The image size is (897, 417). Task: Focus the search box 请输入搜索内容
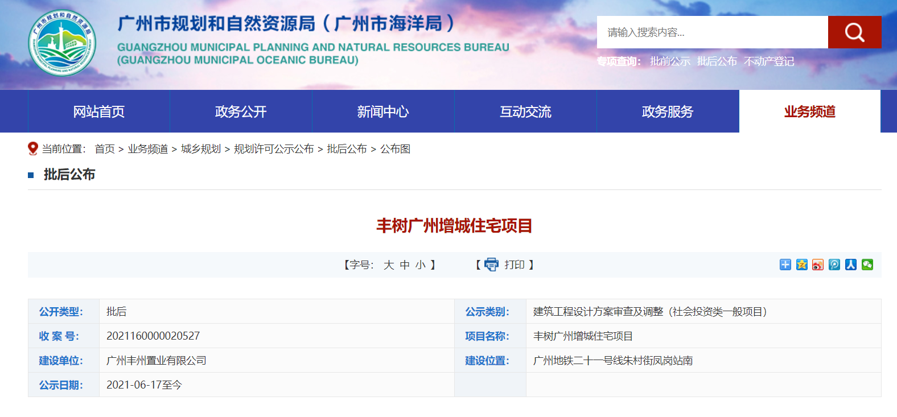point(713,32)
